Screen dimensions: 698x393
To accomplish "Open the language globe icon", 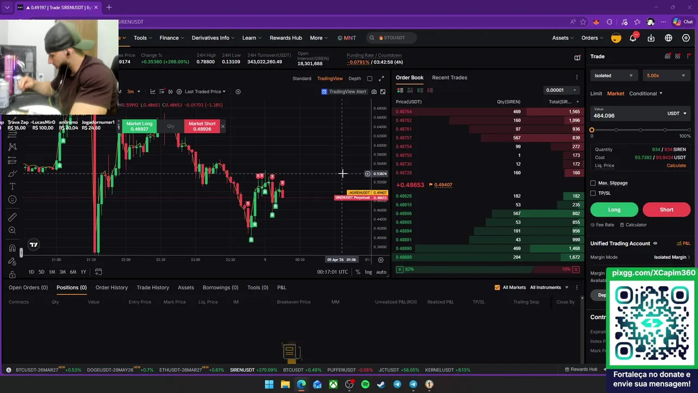I will click(669, 38).
